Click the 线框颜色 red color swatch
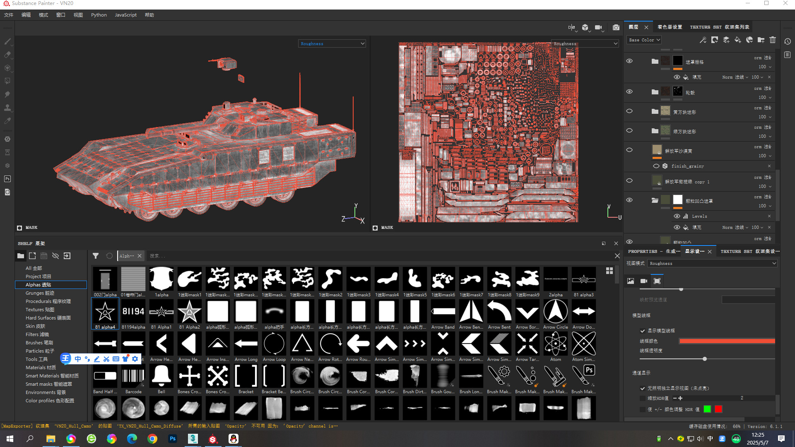The height and width of the screenshot is (447, 795). point(727,341)
